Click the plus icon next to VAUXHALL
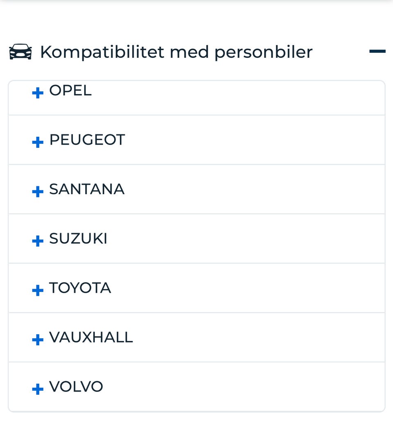Screen dimensions: 393x430 tap(38, 339)
